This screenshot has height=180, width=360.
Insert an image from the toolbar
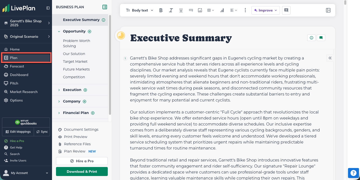(x=200, y=10)
